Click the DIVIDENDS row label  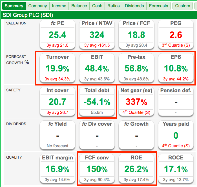(x=16, y=124)
